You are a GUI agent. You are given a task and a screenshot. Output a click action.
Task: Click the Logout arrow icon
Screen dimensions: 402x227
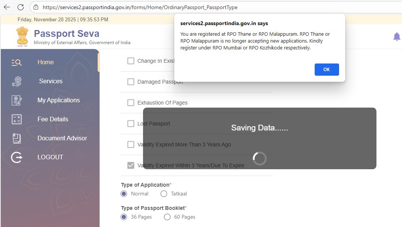click(17, 157)
